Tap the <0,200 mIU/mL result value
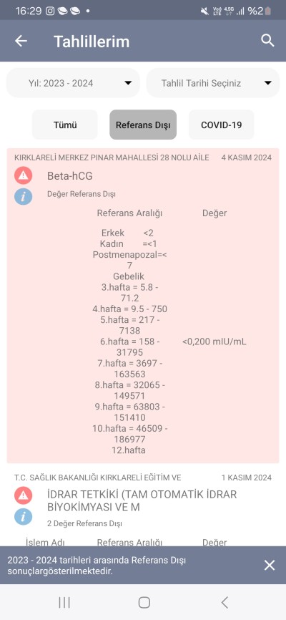The image size is (286, 620). (x=214, y=342)
